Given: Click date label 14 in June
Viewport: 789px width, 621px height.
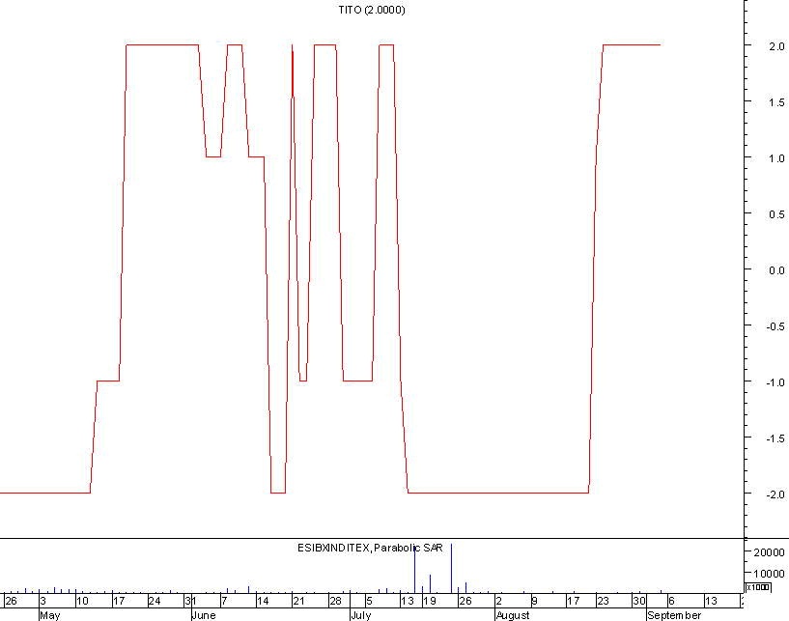Looking at the screenshot, I should click(x=263, y=601).
